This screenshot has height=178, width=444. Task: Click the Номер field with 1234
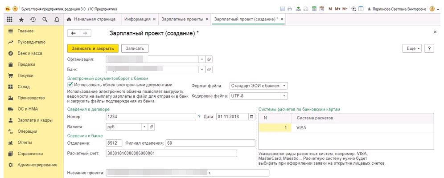pyautogui.click(x=151, y=117)
